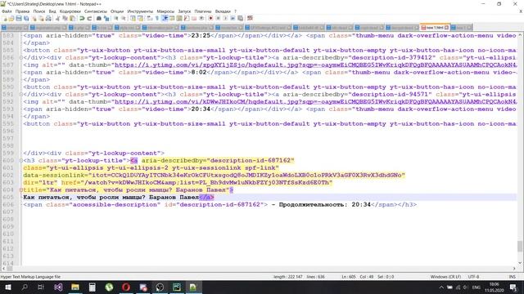
Task: Toggle synchronized horizontal scrolling
Action: 140,18
